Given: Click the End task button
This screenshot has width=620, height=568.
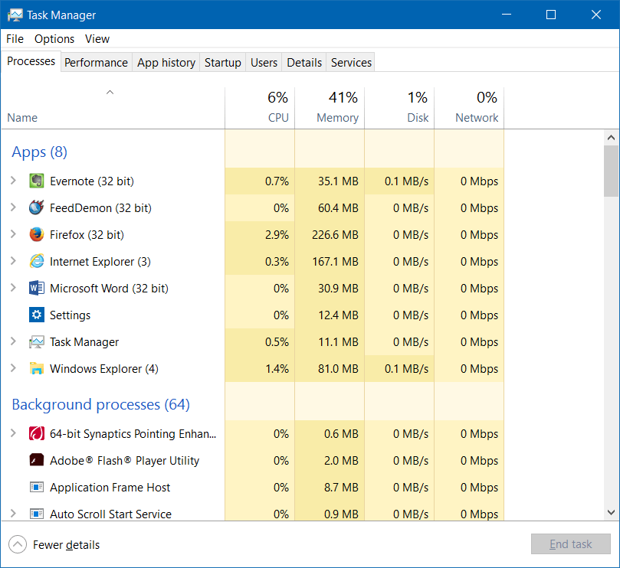Looking at the screenshot, I should (x=570, y=544).
